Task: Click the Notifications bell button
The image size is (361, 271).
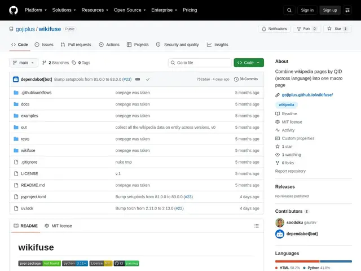Action: pyautogui.click(x=274, y=29)
